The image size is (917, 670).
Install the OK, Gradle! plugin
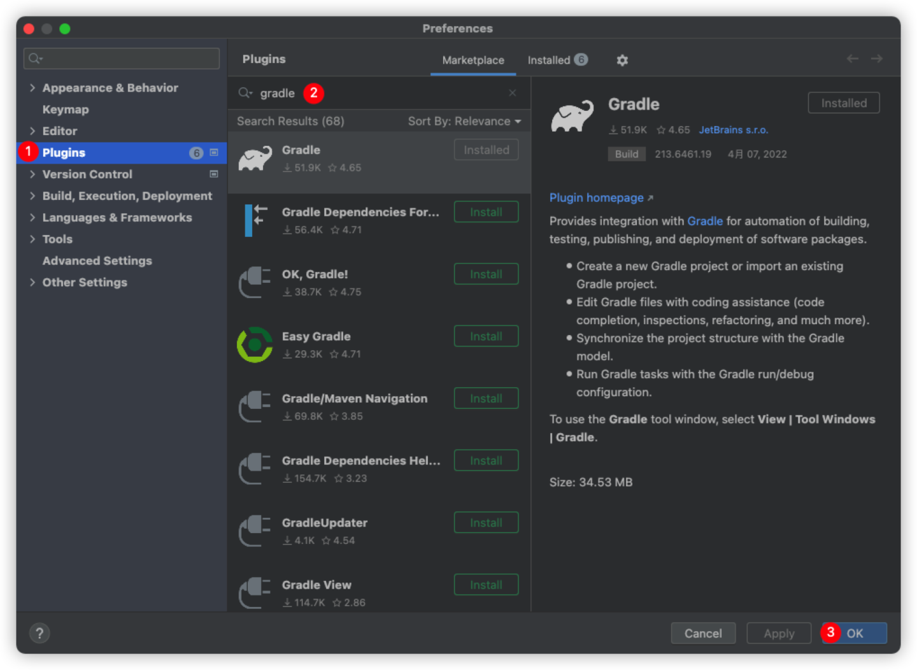(x=486, y=274)
